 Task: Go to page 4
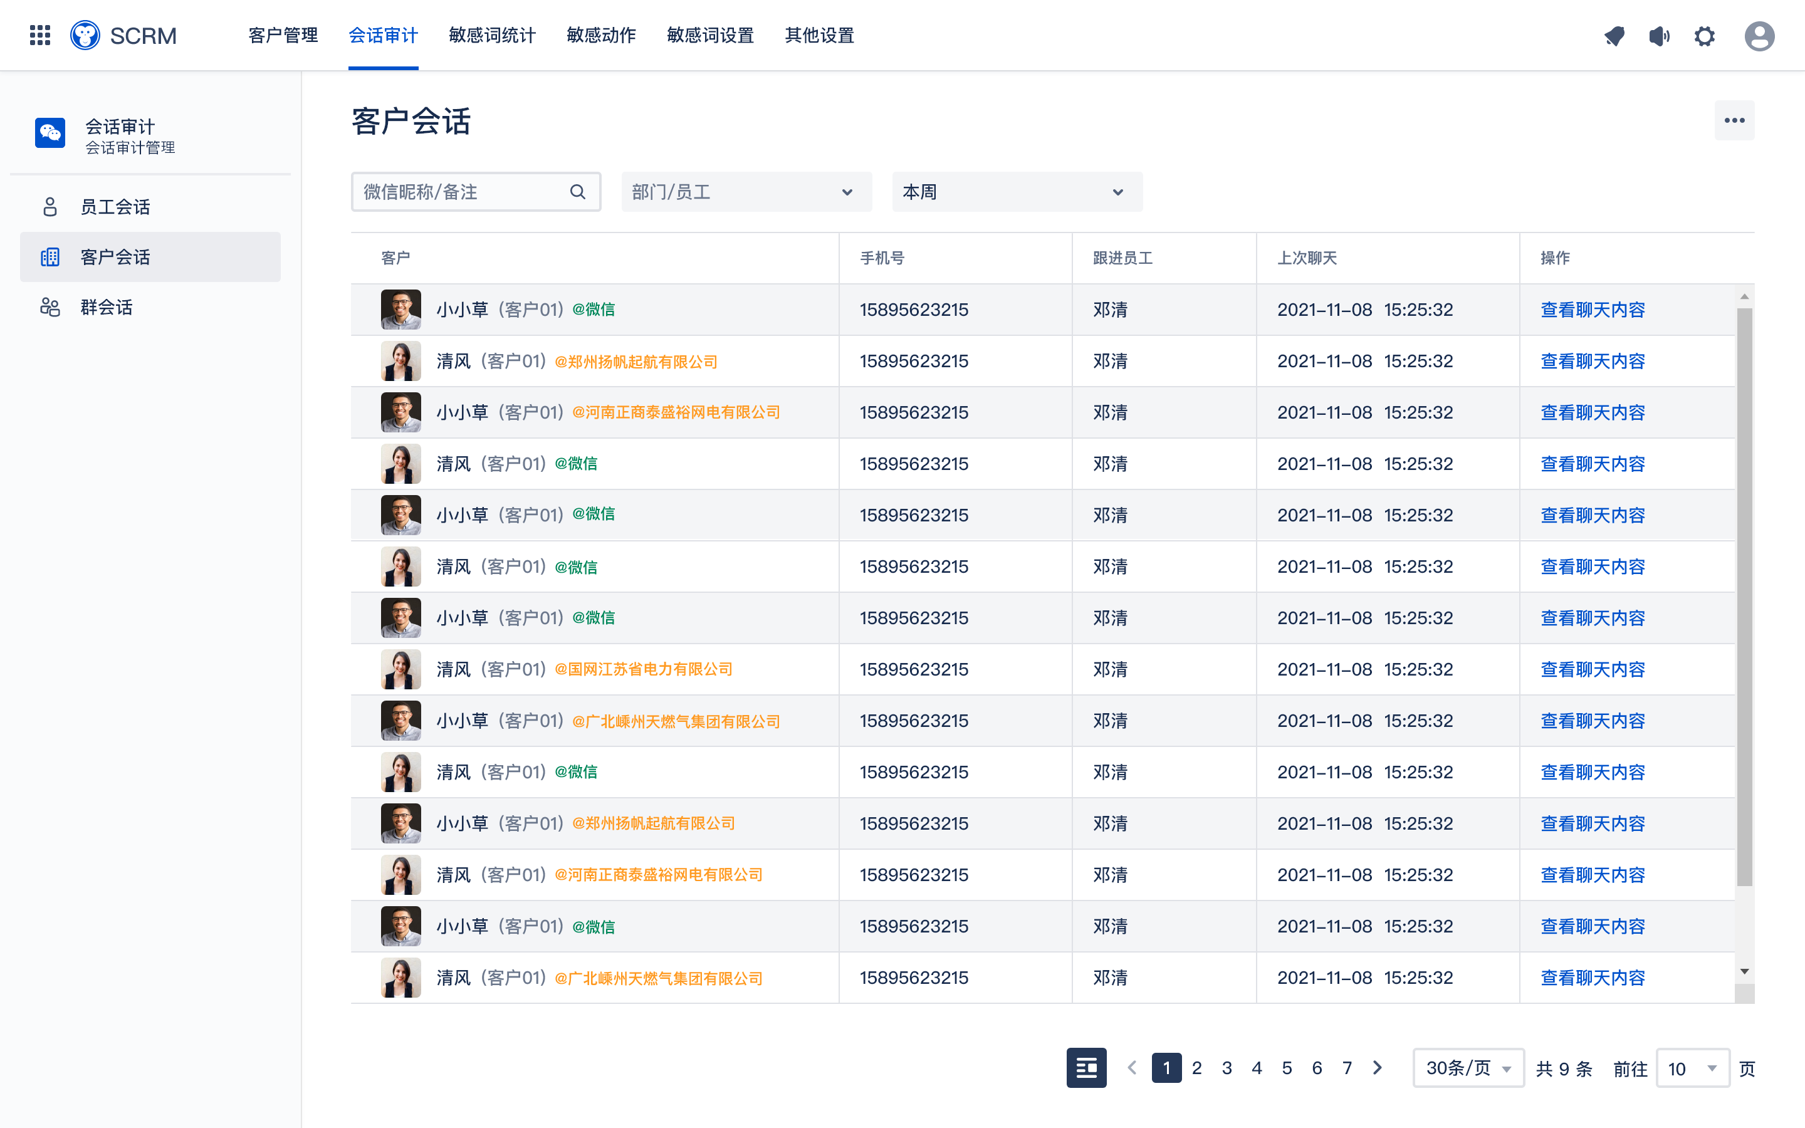[x=1257, y=1068]
